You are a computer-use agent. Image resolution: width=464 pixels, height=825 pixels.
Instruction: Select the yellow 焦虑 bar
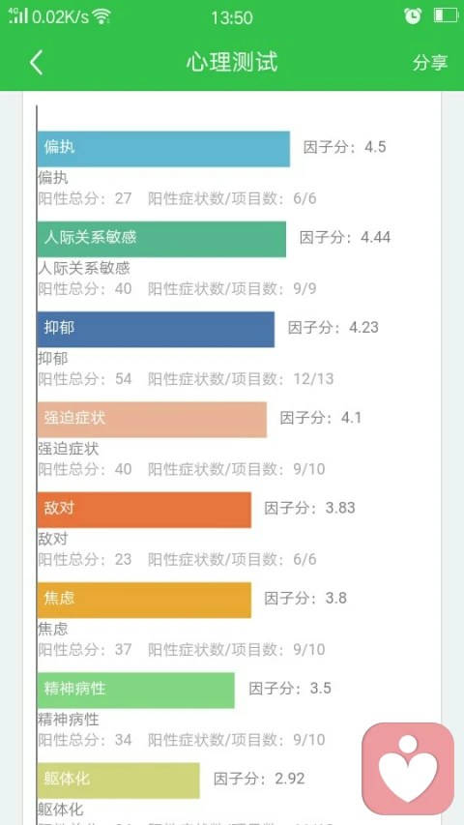[x=144, y=601]
